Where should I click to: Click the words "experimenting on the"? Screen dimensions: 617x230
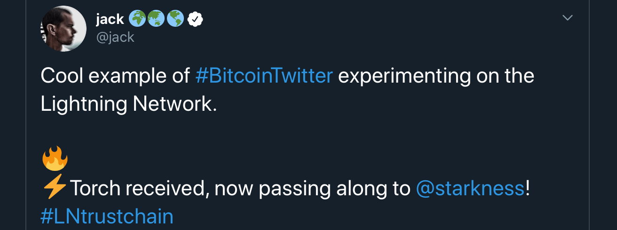[x=436, y=76]
